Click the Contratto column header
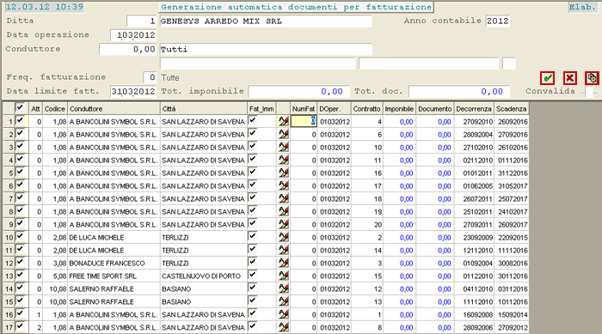The width and height of the screenshot is (602, 334). coord(366,109)
